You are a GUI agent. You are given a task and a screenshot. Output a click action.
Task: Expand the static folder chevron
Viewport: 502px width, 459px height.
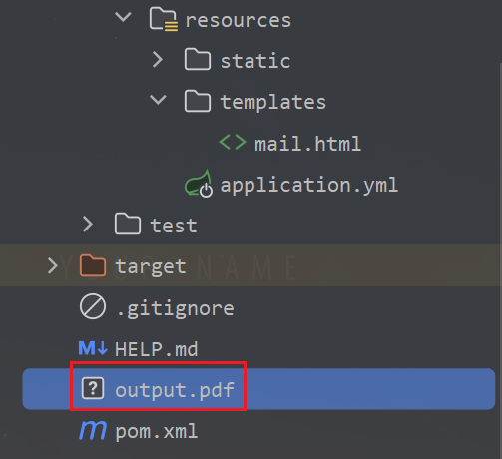point(158,60)
